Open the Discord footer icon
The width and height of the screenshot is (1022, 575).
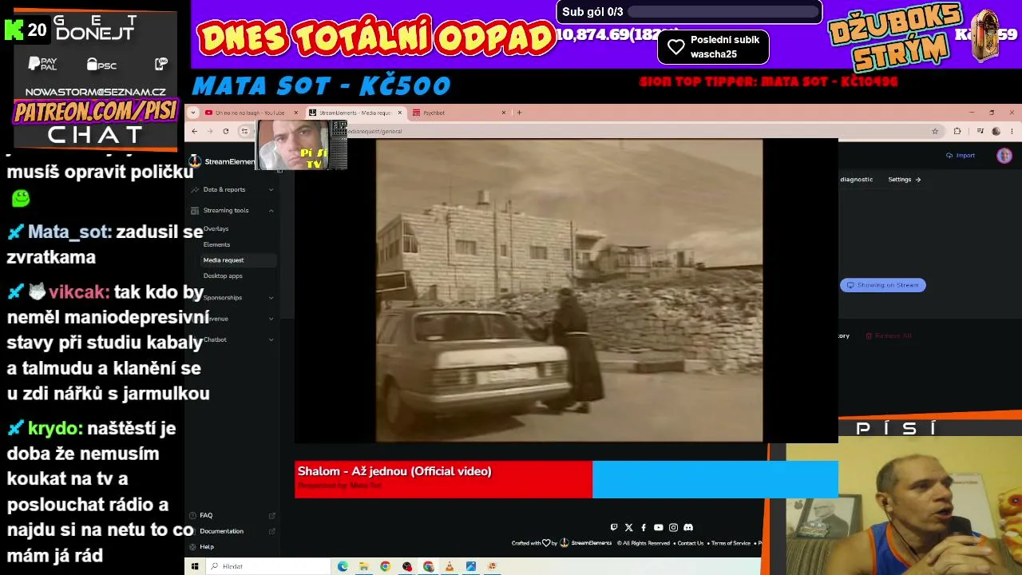(x=688, y=527)
